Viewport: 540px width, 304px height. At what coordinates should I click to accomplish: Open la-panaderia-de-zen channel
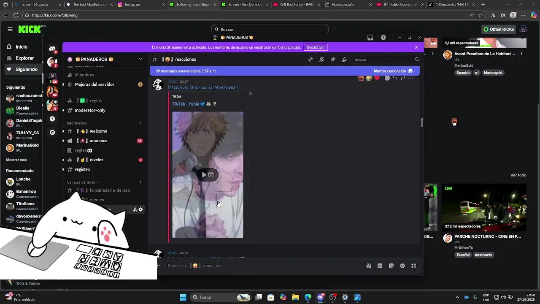[110, 190]
